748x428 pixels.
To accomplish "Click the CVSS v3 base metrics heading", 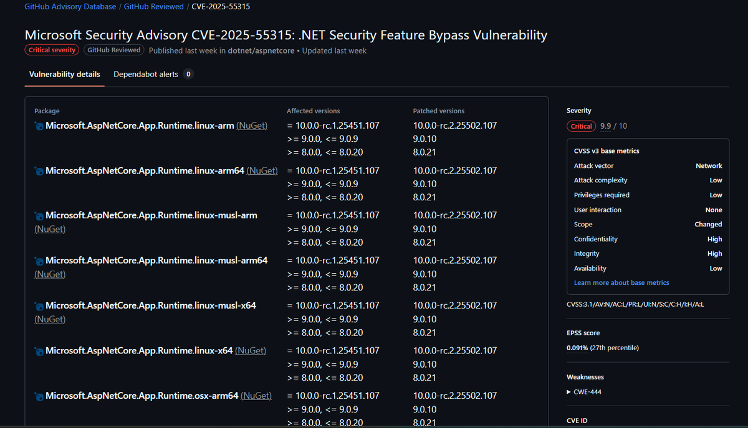I will coord(607,151).
